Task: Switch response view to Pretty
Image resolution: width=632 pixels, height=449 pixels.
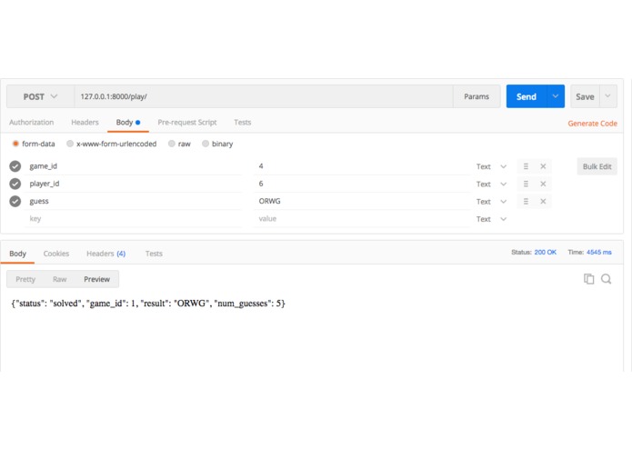Action: pyautogui.click(x=25, y=279)
